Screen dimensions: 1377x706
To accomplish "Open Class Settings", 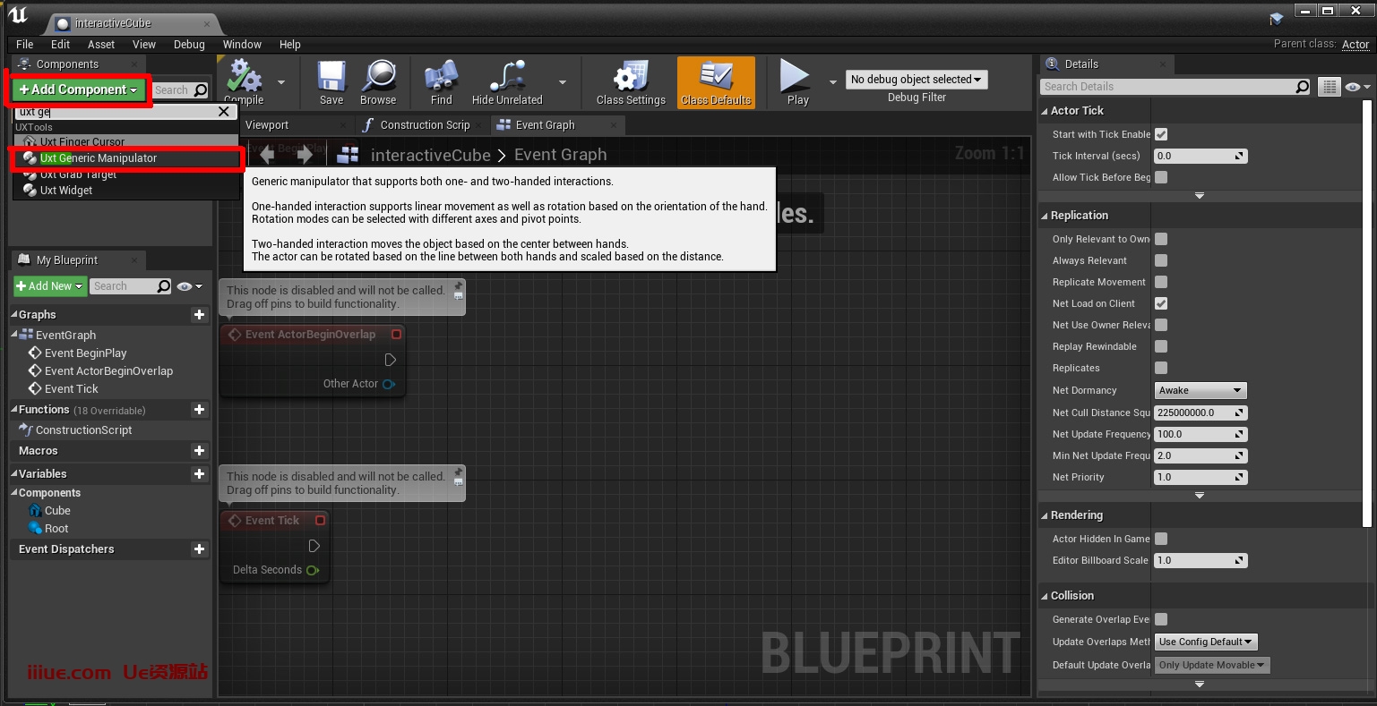I will coord(631,78).
